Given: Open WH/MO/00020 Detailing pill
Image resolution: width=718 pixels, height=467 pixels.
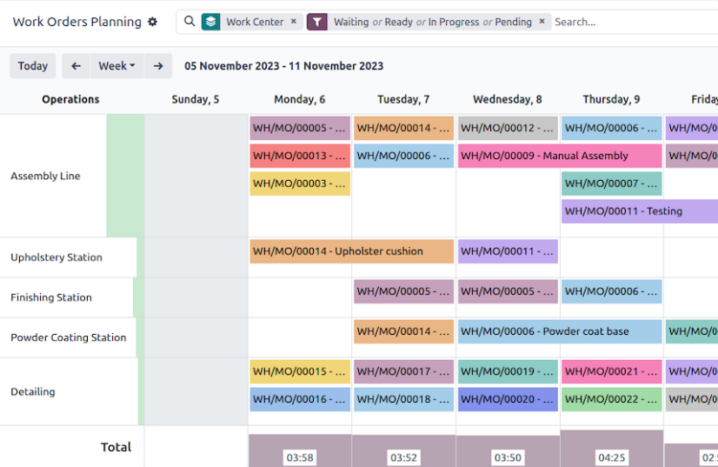Looking at the screenshot, I should (508, 399).
